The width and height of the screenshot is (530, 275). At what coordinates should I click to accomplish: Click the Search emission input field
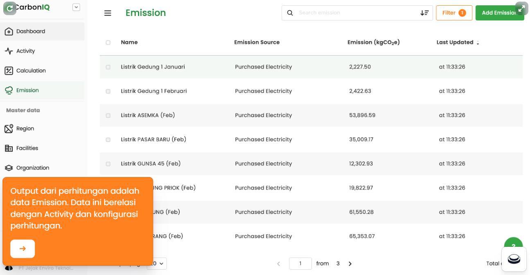(356, 13)
